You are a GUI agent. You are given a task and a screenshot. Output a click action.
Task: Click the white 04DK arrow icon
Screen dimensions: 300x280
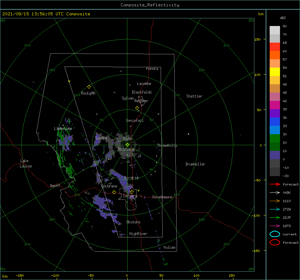point(275,192)
